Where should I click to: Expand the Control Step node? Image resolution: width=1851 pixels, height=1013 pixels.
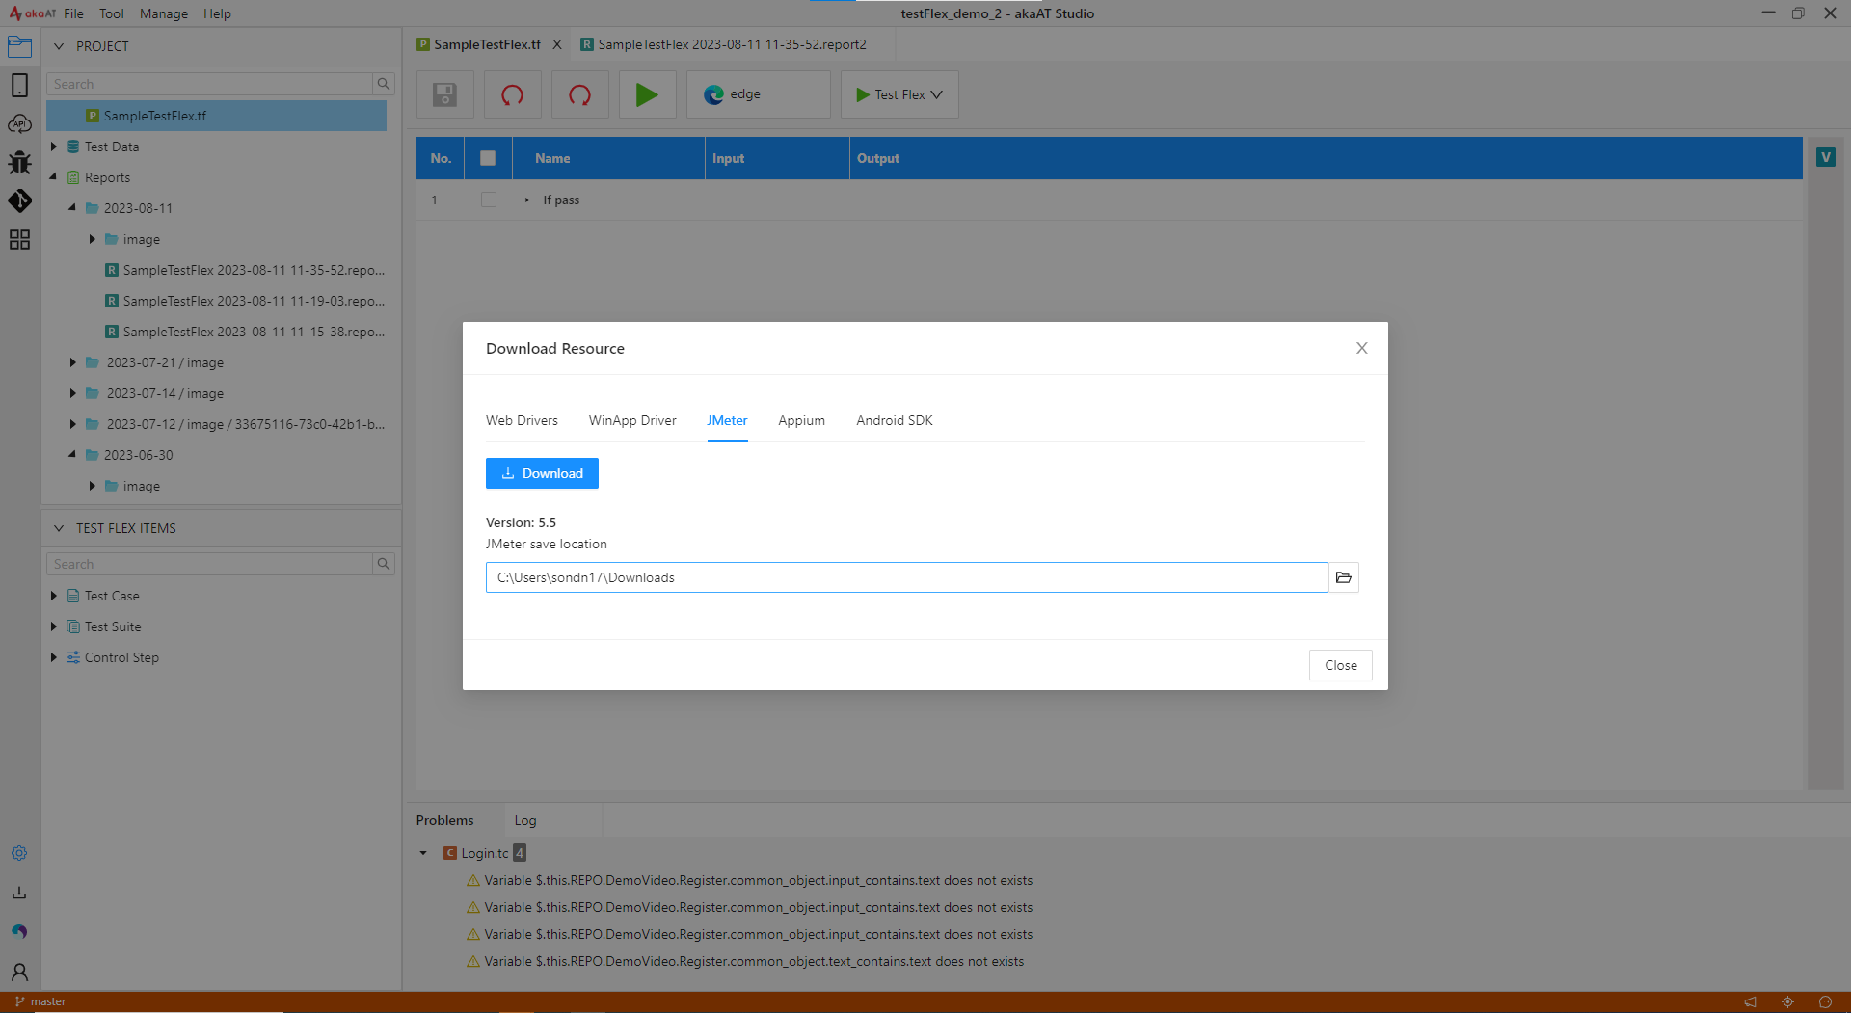pyautogui.click(x=54, y=657)
